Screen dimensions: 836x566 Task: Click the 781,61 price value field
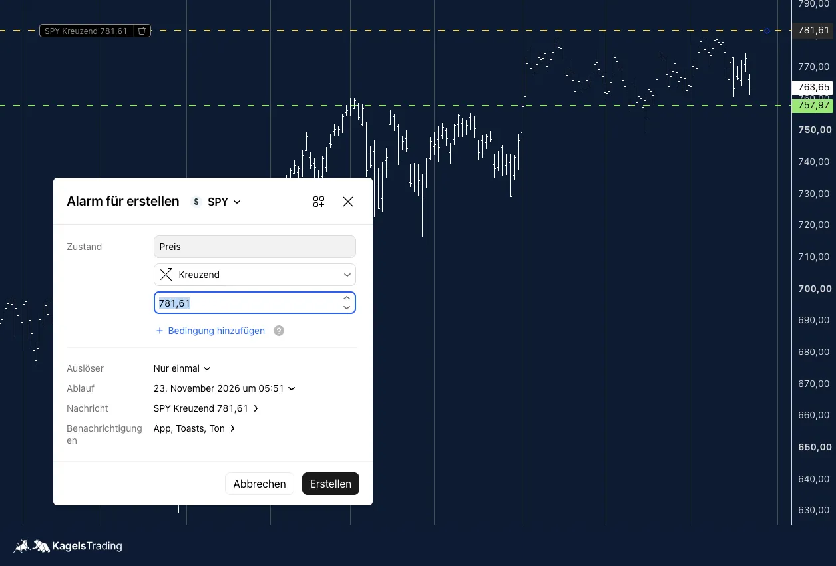tap(255, 303)
